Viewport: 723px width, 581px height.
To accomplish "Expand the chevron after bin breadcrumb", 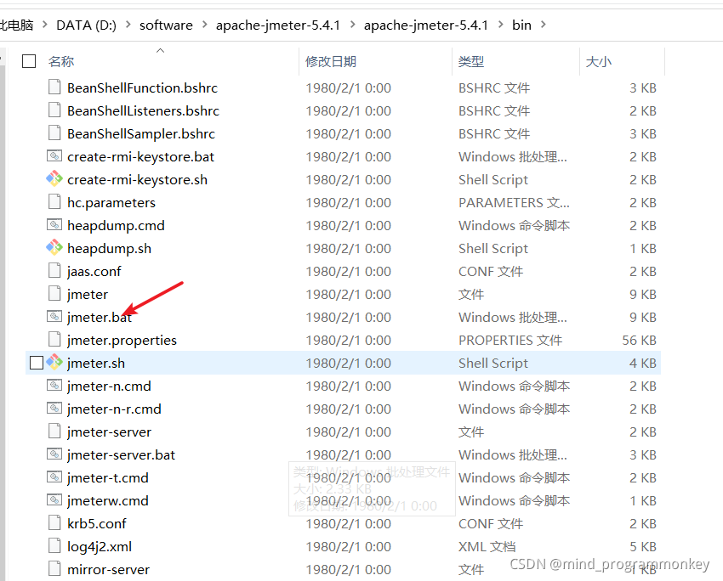I will tap(544, 25).
